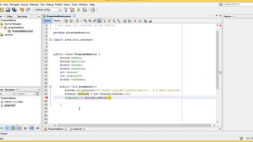Click the error marker on line 23
Image resolution: width=253 pixels, height=142 pixels.
47,97
